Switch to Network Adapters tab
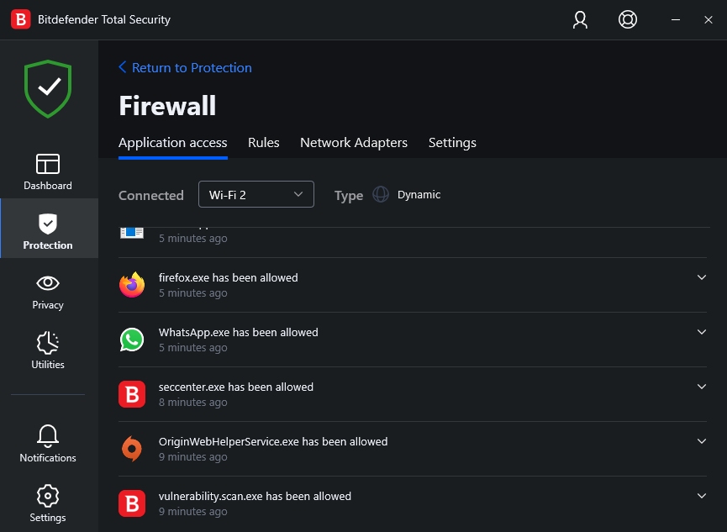The width and height of the screenshot is (727, 532). 354,143
